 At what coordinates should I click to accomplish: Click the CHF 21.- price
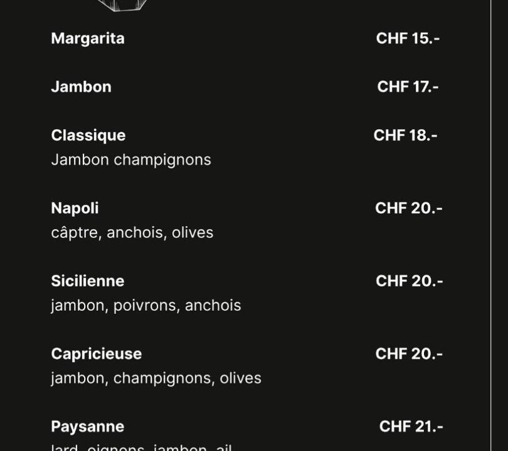click(x=411, y=427)
